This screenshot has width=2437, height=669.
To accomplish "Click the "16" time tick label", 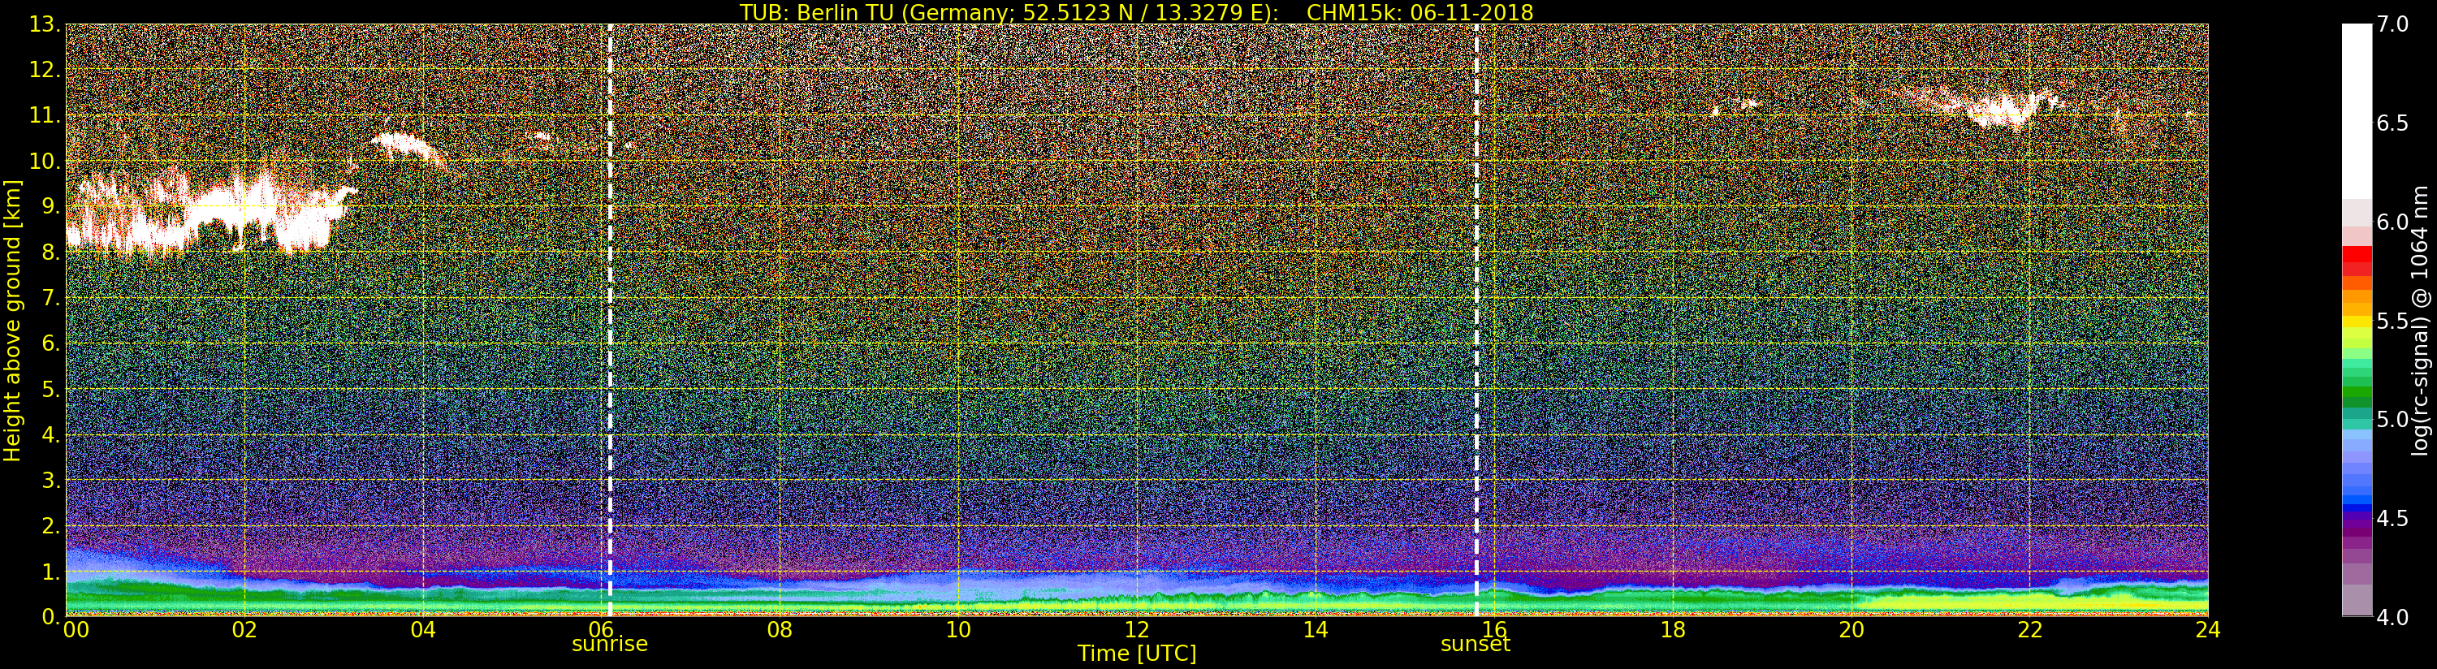I will [1494, 629].
